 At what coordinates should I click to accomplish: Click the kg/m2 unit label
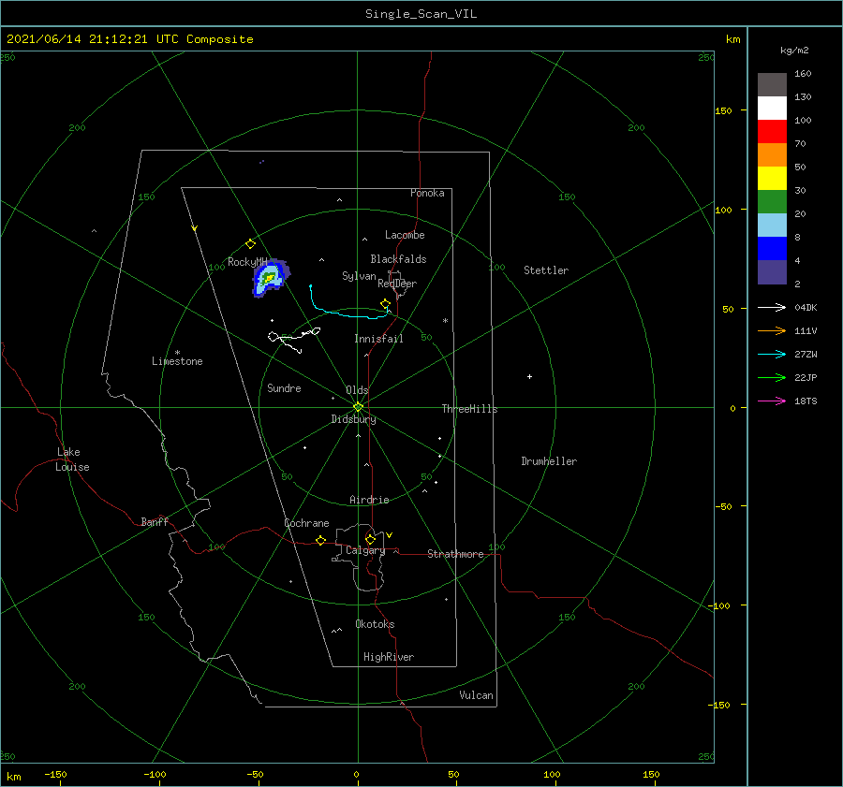point(794,51)
